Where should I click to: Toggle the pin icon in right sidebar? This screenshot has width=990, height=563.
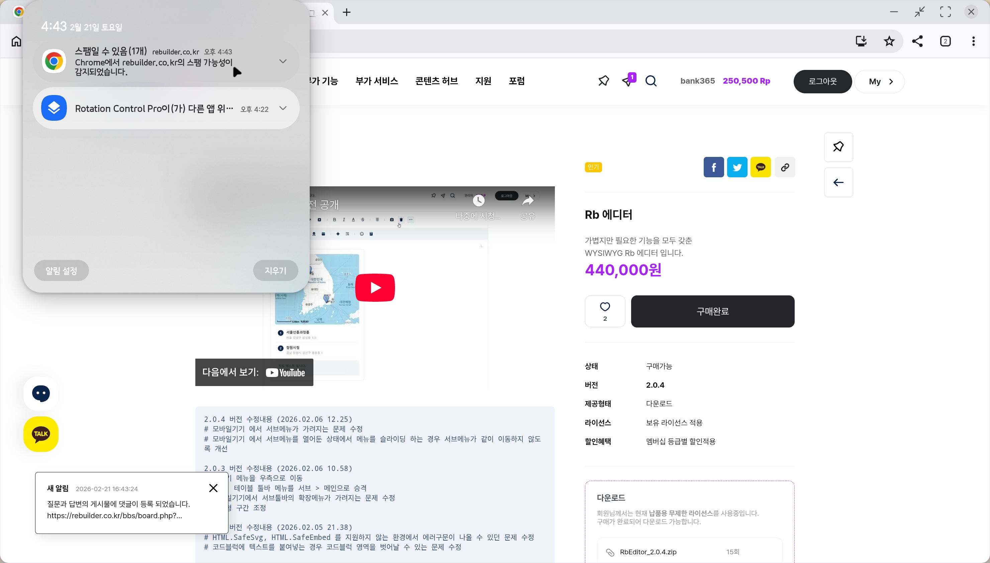838,147
